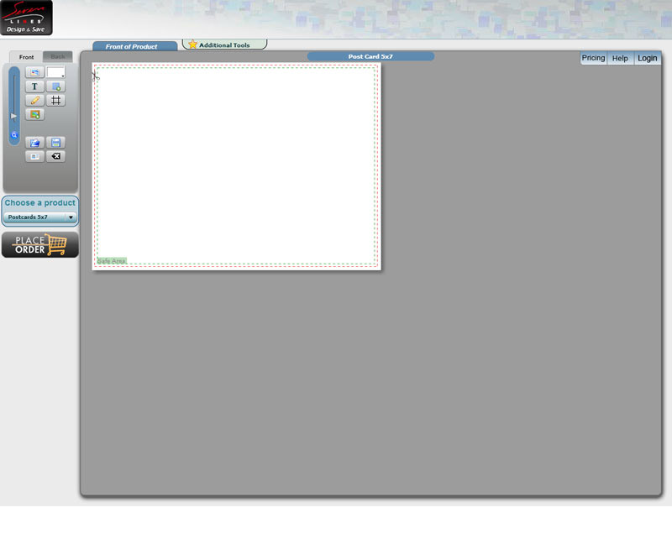Viewport: 672px width, 544px height.
Task: Open the Additional Tools tab
Action: tap(224, 45)
